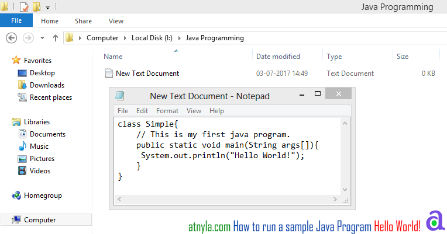
Task: Click the date 03-07-2017 14:49
Action: [x=282, y=74]
